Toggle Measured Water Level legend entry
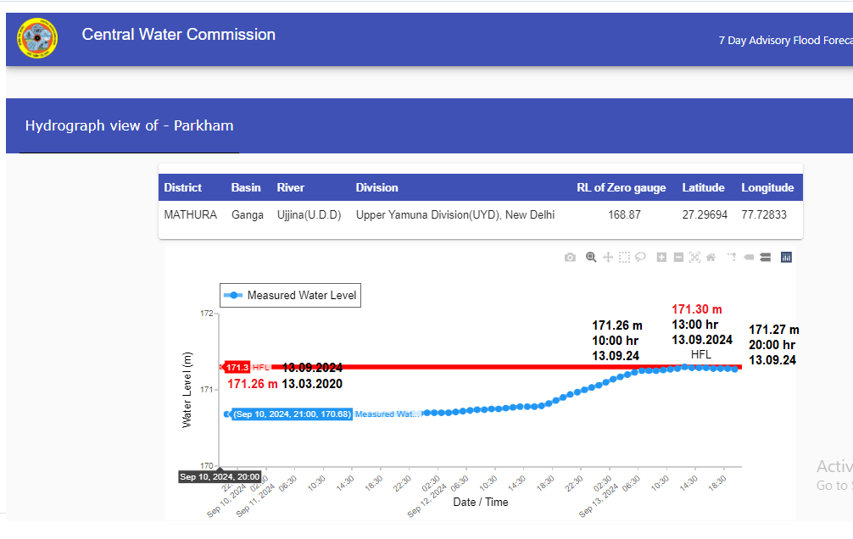The width and height of the screenshot is (853, 539). 290,296
